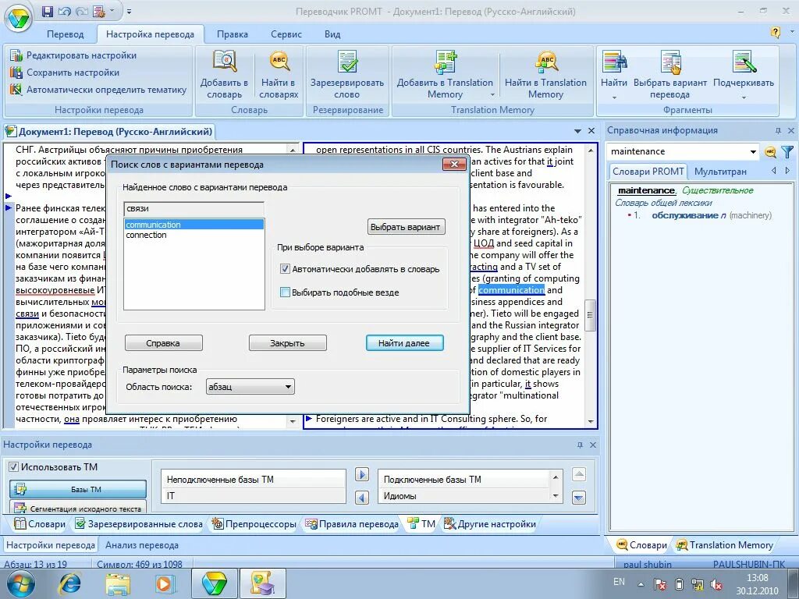The image size is (799, 599).
Task: Click the found word field containing 'связи'
Action: 194,208
